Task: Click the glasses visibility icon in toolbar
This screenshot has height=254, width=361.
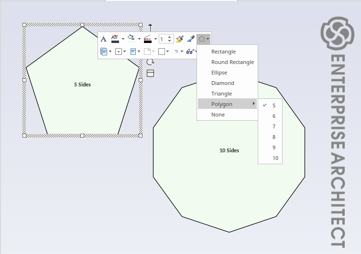Action: pyautogui.click(x=190, y=52)
